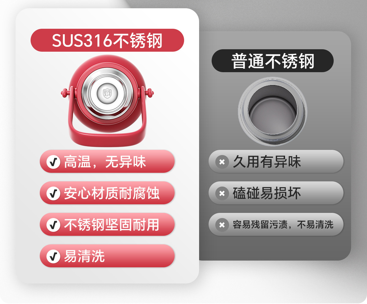Click the 不锈钢坚固耐用 red pill
This screenshot has width=367, height=304.
[x=107, y=224]
